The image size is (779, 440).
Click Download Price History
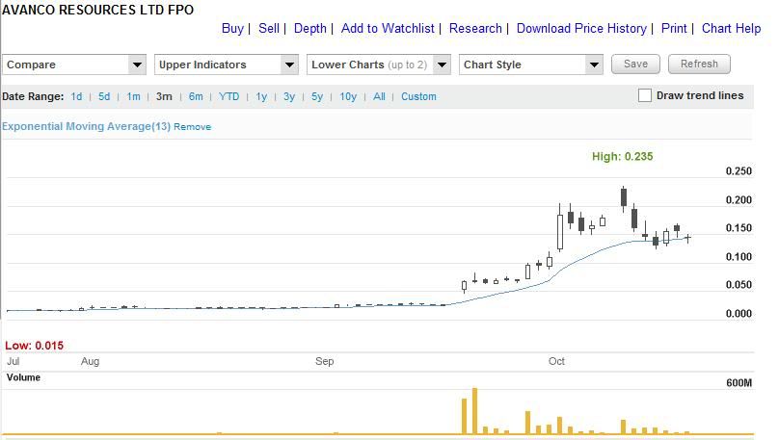point(581,29)
